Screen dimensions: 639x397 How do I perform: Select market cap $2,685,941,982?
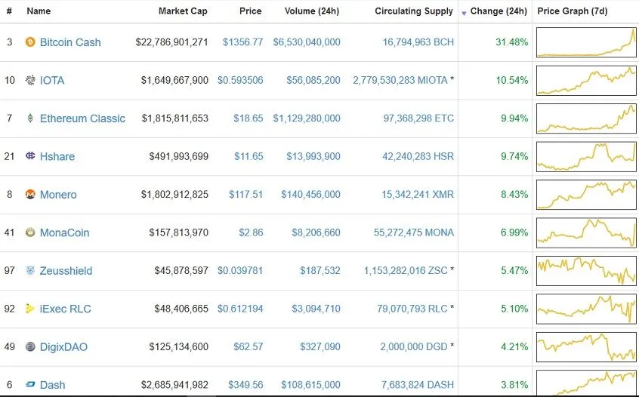tap(174, 385)
